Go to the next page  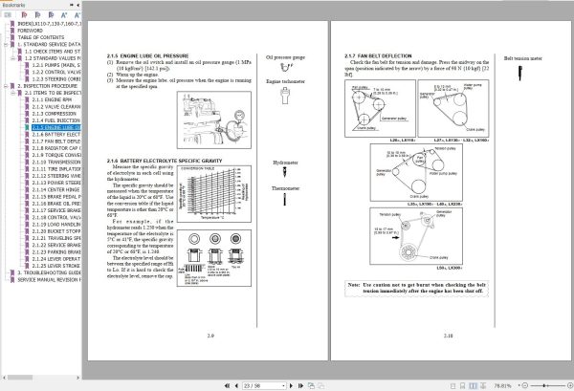click(292, 385)
